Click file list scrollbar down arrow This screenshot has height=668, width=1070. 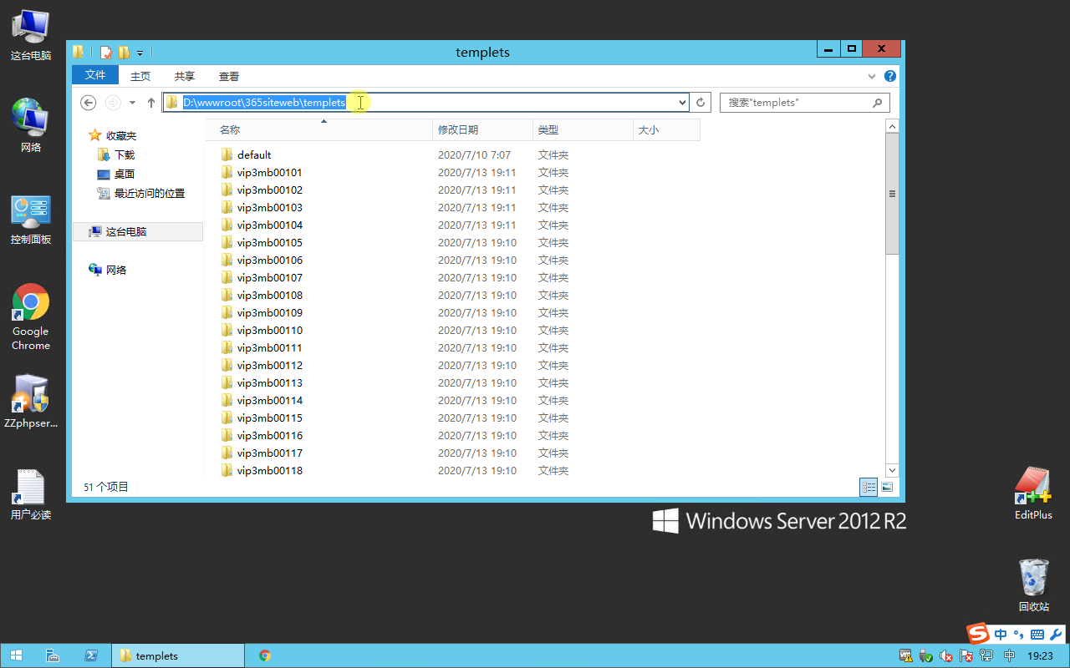pyautogui.click(x=892, y=471)
